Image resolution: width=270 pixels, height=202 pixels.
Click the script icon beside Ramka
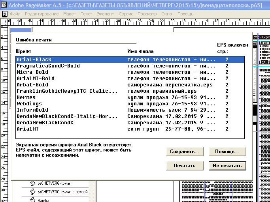point(33,200)
